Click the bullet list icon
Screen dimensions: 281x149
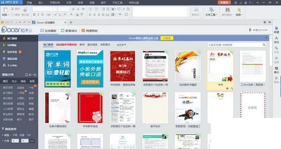[90, 9]
